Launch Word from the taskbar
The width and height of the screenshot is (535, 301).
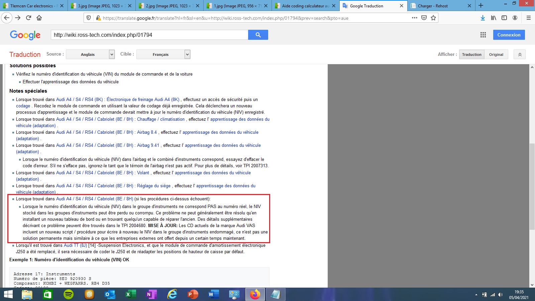tap(213, 294)
